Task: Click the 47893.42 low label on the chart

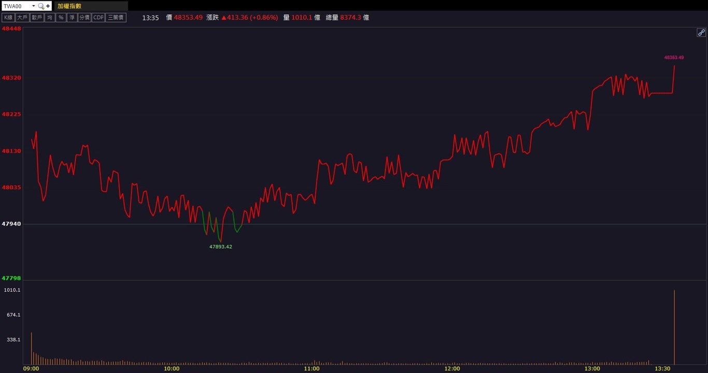Action: (221, 247)
